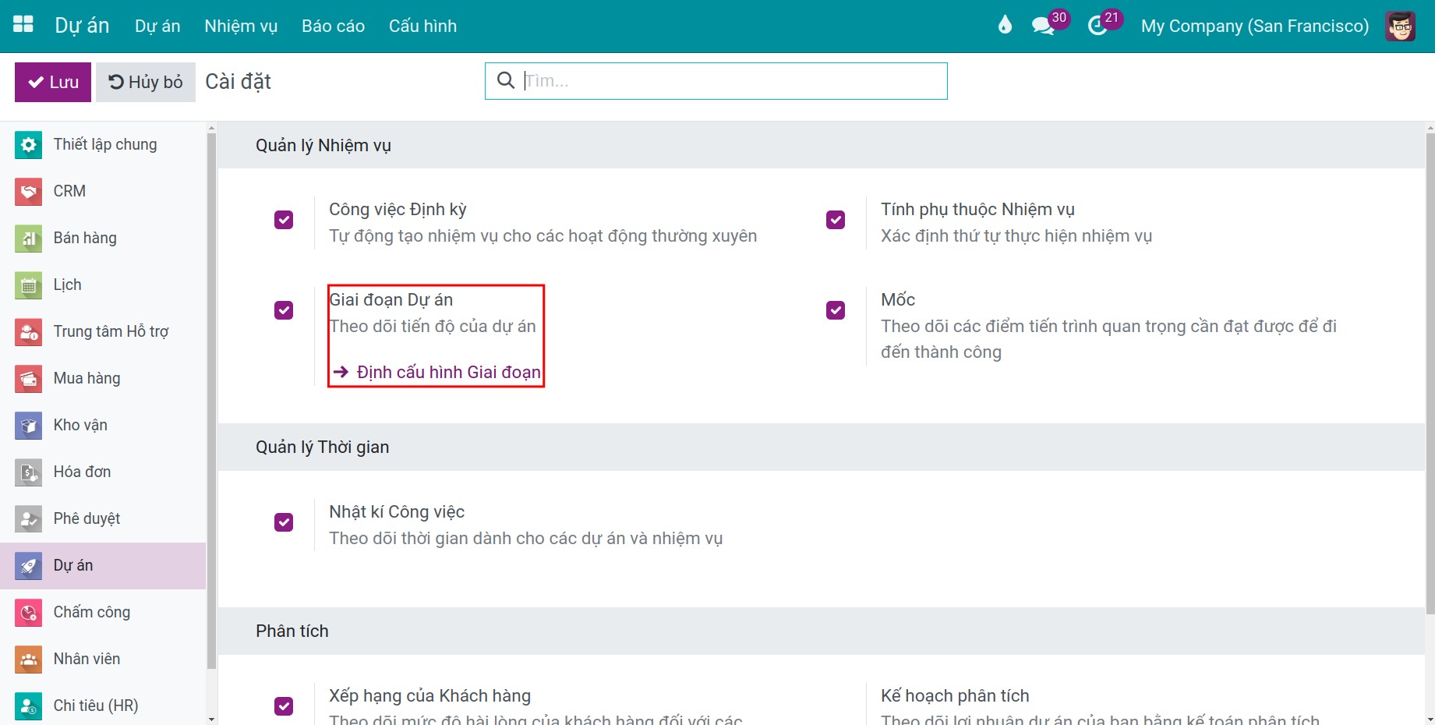Open Báo cáo menu in top bar
The height and width of the screenshot is (725, 1435).
[333, 26]
